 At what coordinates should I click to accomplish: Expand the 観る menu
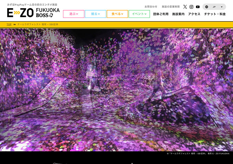pos(95,14)
